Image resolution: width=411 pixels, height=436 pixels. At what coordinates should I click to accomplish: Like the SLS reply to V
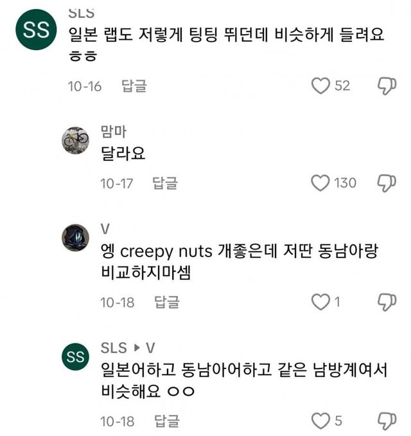coord(320,421)
